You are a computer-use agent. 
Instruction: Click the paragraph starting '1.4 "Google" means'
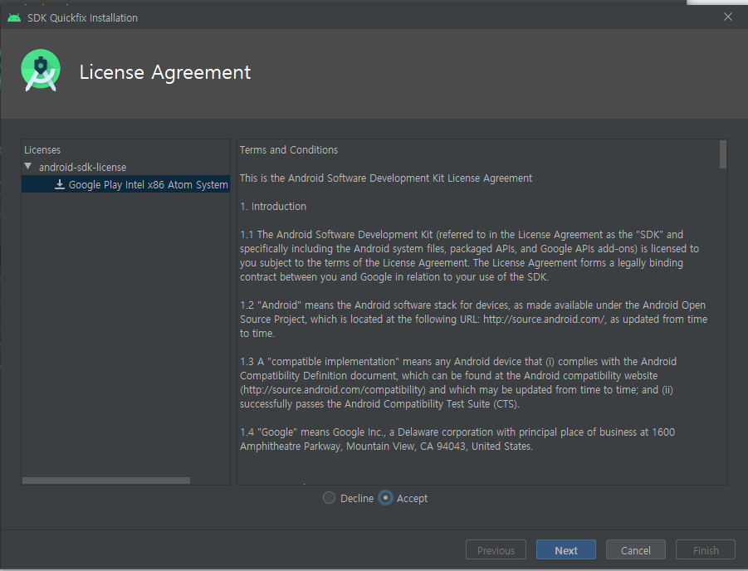(457, 439)
